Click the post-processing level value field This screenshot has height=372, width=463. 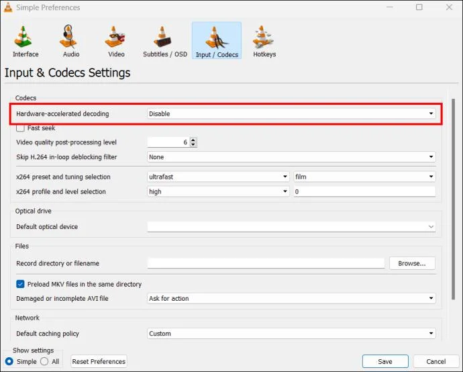tap(168, 142)
